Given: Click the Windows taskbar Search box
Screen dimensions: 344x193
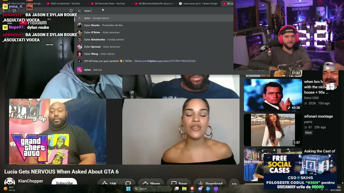Looking at the screenshot, I should [152, 189].
